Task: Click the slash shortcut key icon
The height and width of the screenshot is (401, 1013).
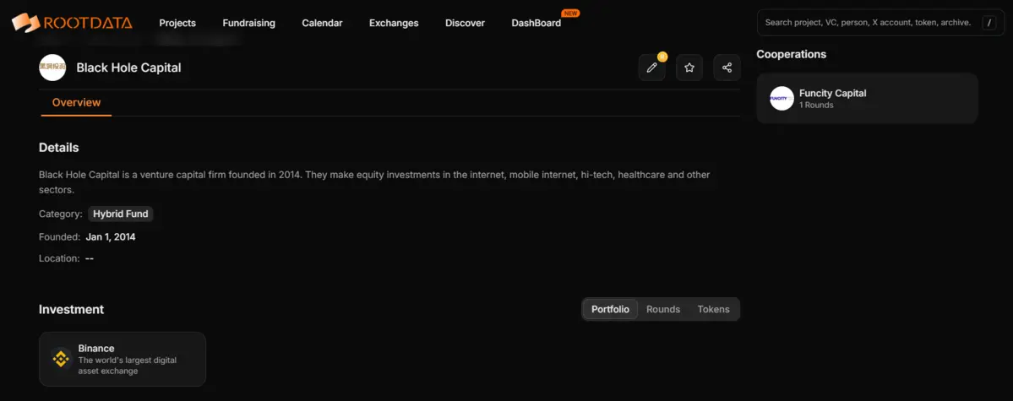Action: pos(988,23)
